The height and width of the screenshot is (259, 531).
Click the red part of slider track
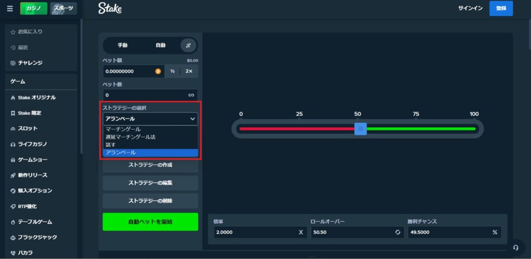pyautogui.click(x=297, y=129)
